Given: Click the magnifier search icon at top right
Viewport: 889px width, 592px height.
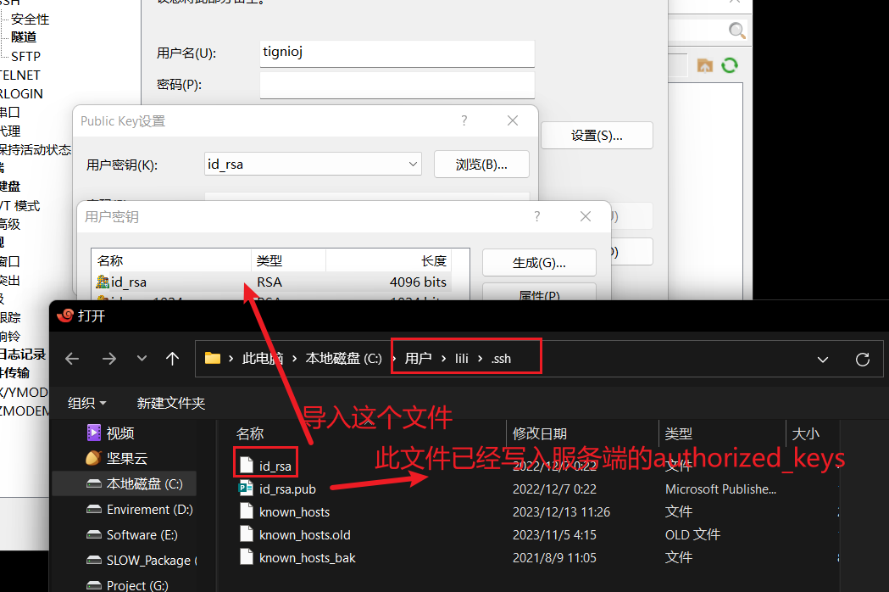Looking at the screenshot, I should [x=737, y=31].
